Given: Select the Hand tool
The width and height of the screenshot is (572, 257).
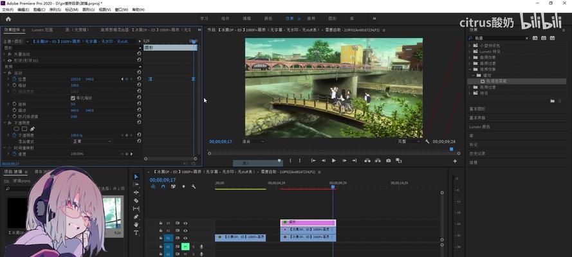Looking at the screenshot, I should pos(136,225).
